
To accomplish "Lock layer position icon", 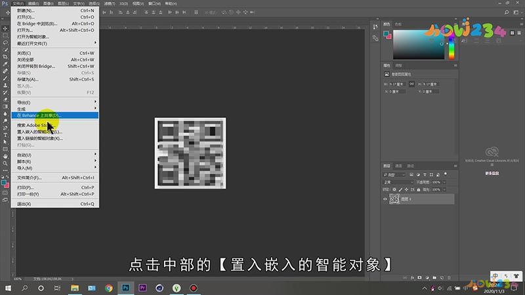I will pyautogui.click(x=406, y=189).
